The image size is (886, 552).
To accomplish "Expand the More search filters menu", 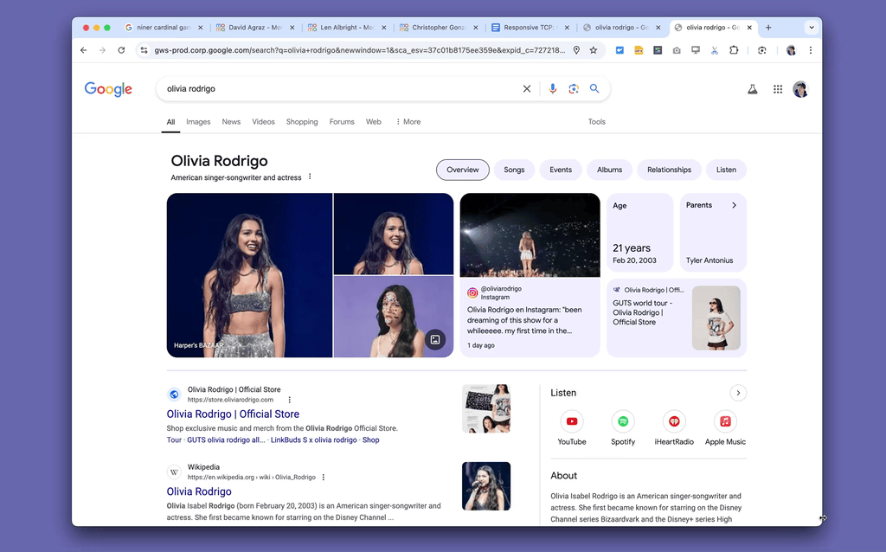I will (408, 121).
